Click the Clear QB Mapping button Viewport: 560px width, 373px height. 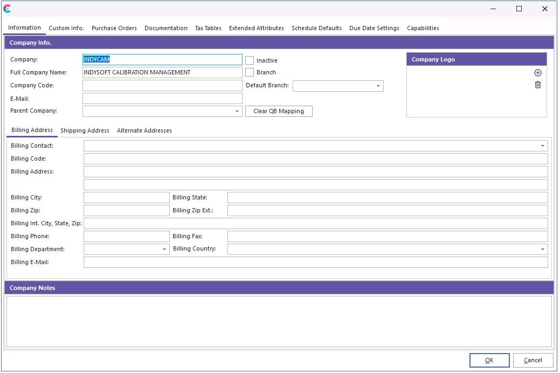click(279, 111)
